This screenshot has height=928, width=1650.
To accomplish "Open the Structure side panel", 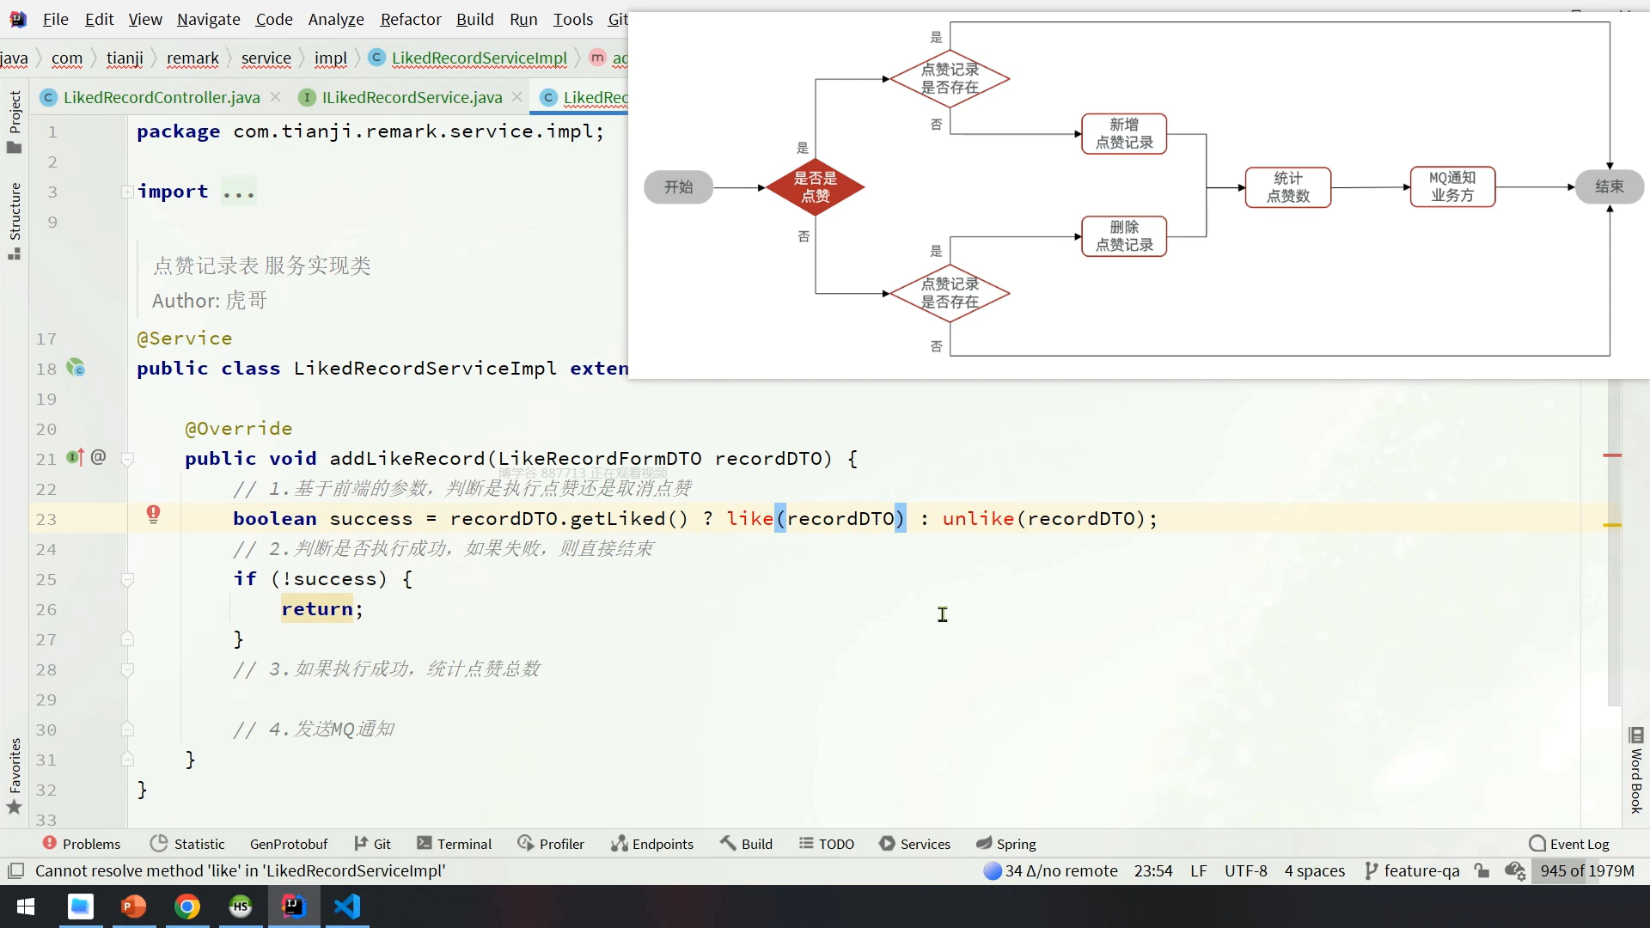I will pyautogui.click(x=15, y=220).
